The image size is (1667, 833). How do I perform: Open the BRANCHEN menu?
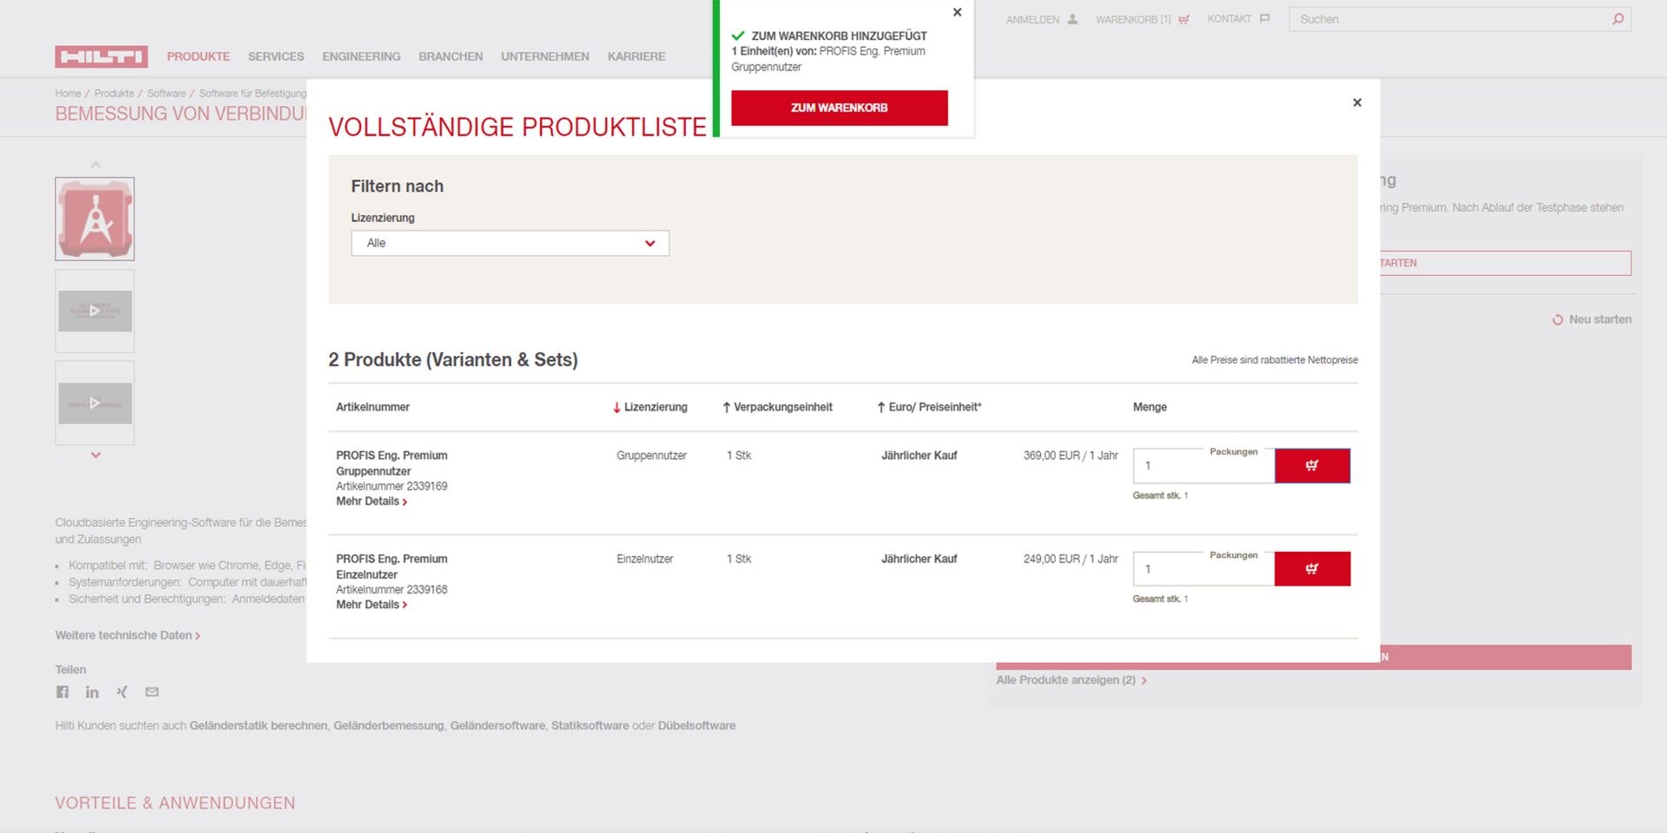click(451, 56)
